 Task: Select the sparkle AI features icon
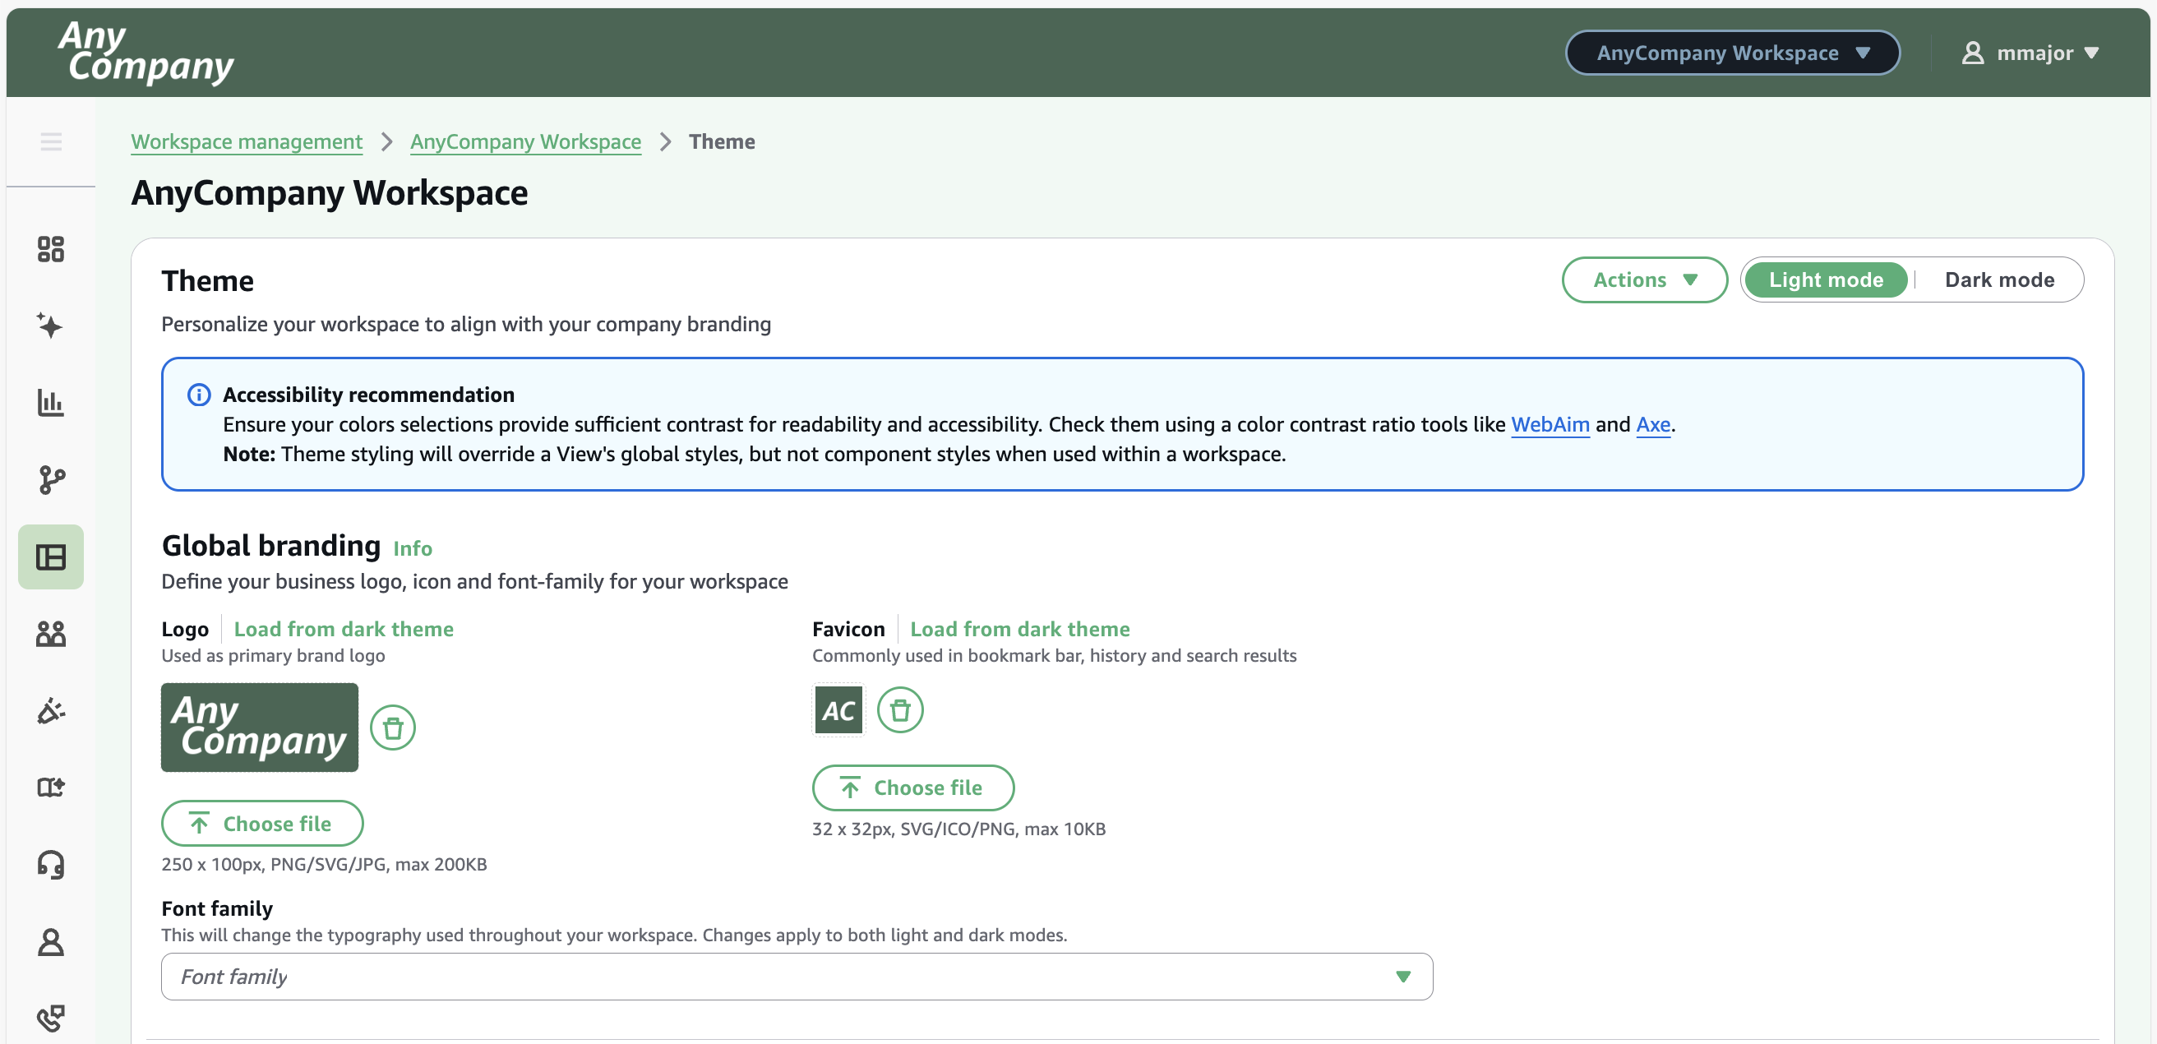tap(50, 326)
